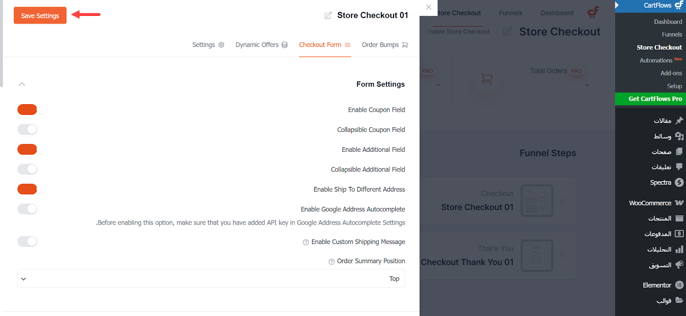Click the help icon next to Order Summary Position
Viewport: 686px width, 316px height.
(331, 262)
